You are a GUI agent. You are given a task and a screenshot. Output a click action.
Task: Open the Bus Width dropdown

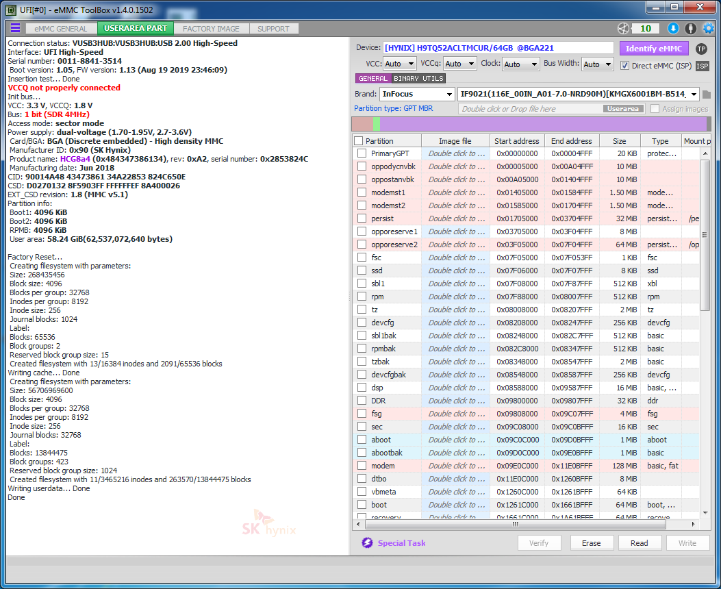pyautogui.click(x=597, y=64)
